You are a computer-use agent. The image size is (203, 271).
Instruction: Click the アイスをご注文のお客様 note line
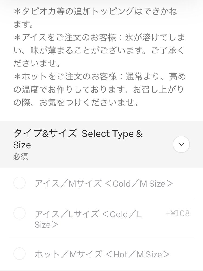click(99, 37)
